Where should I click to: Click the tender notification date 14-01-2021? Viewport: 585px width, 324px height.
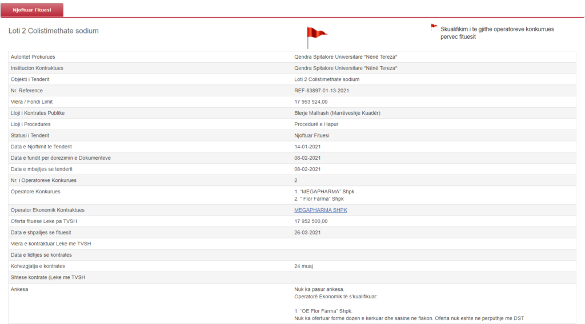tap(307, 147)
